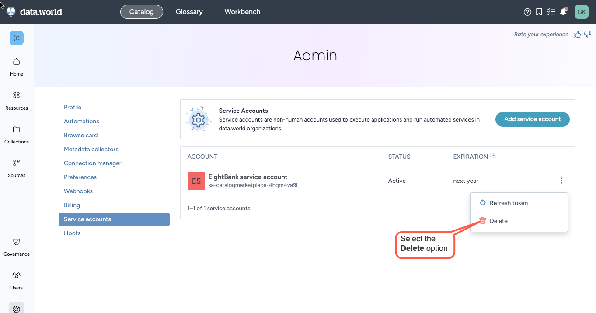Click the help question mark icon

click(x=527, y=12)
